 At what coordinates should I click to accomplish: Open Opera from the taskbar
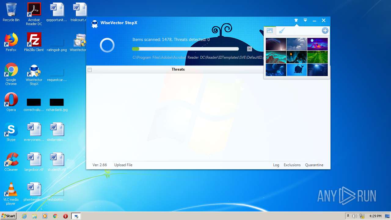(x=65, y=216)
